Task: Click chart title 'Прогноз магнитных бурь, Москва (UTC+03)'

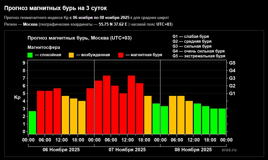Action: coord(79,38)
